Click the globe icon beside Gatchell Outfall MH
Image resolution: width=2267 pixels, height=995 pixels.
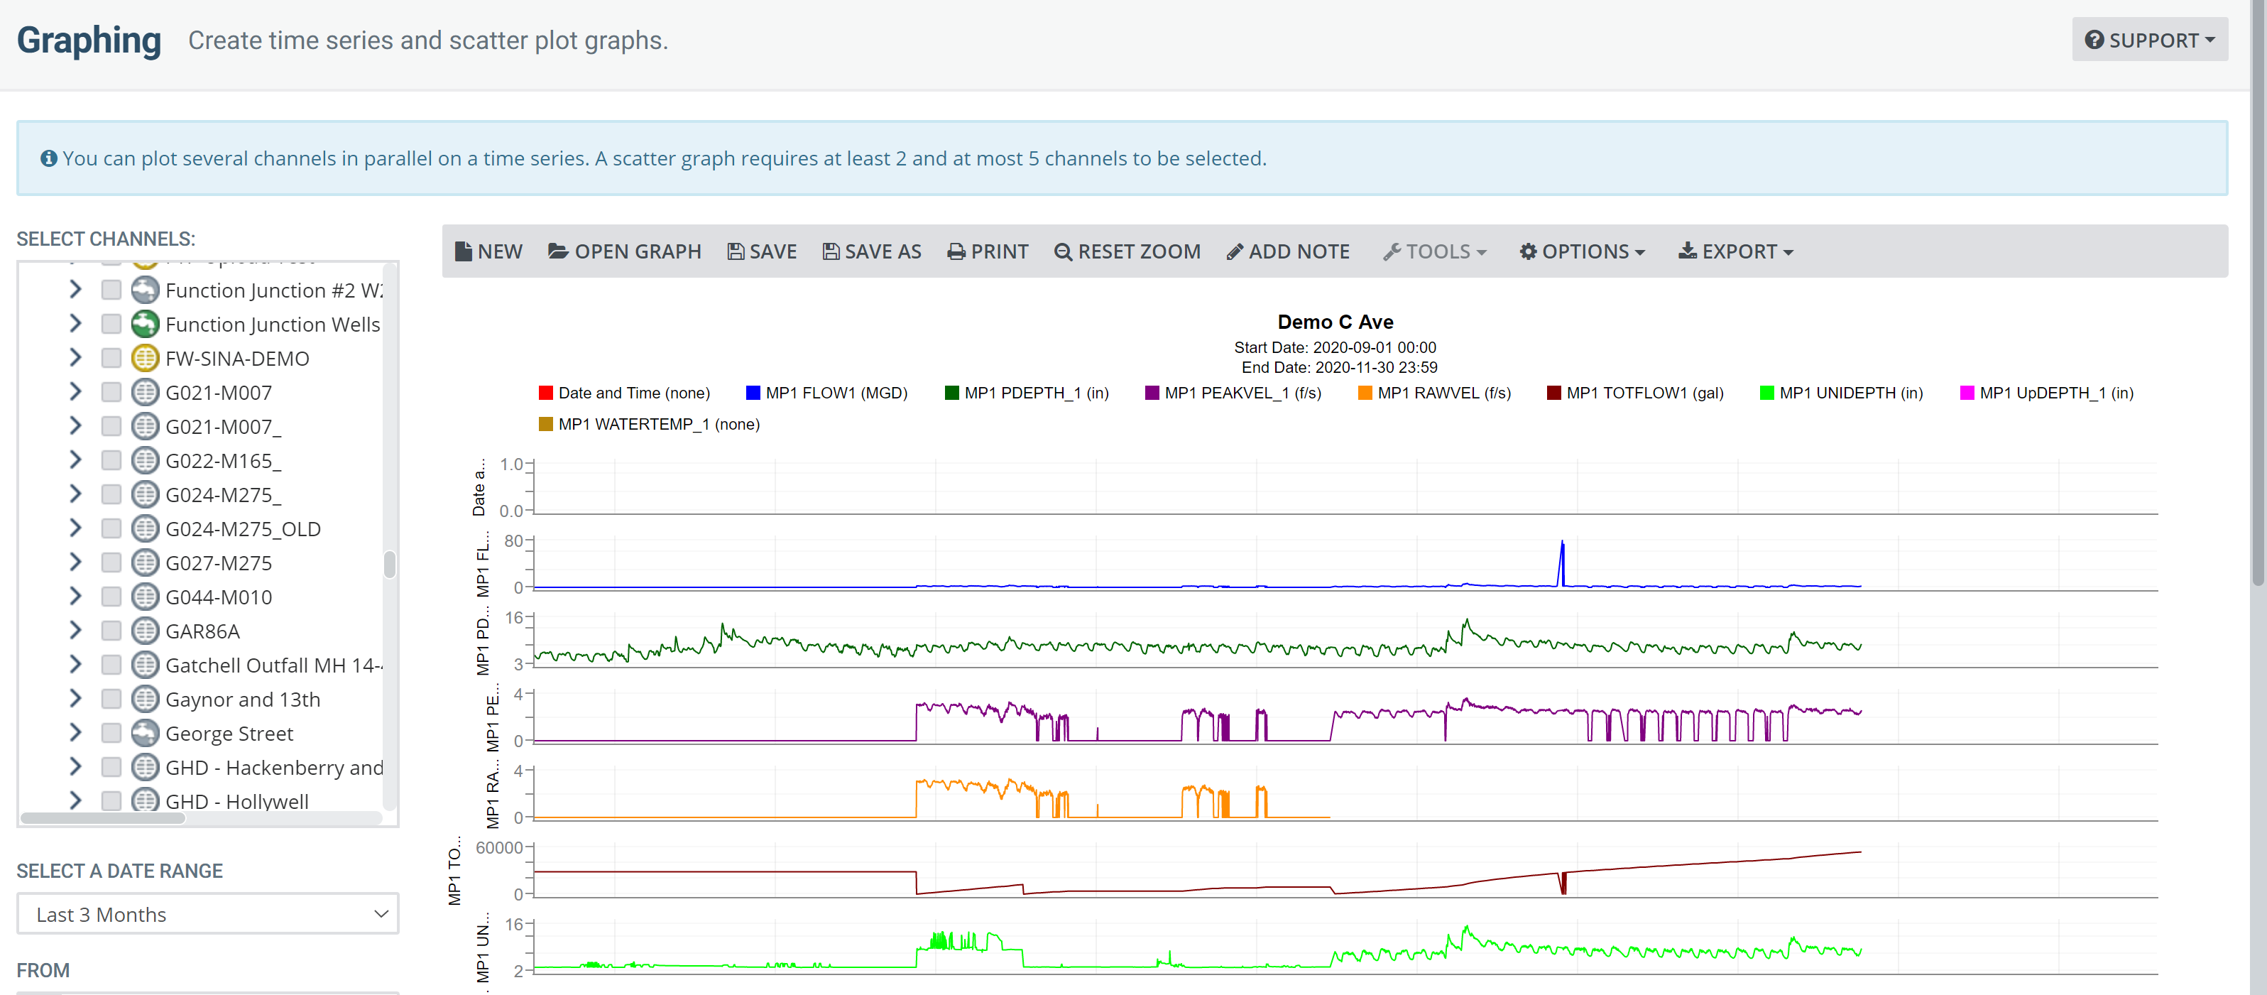146,665
